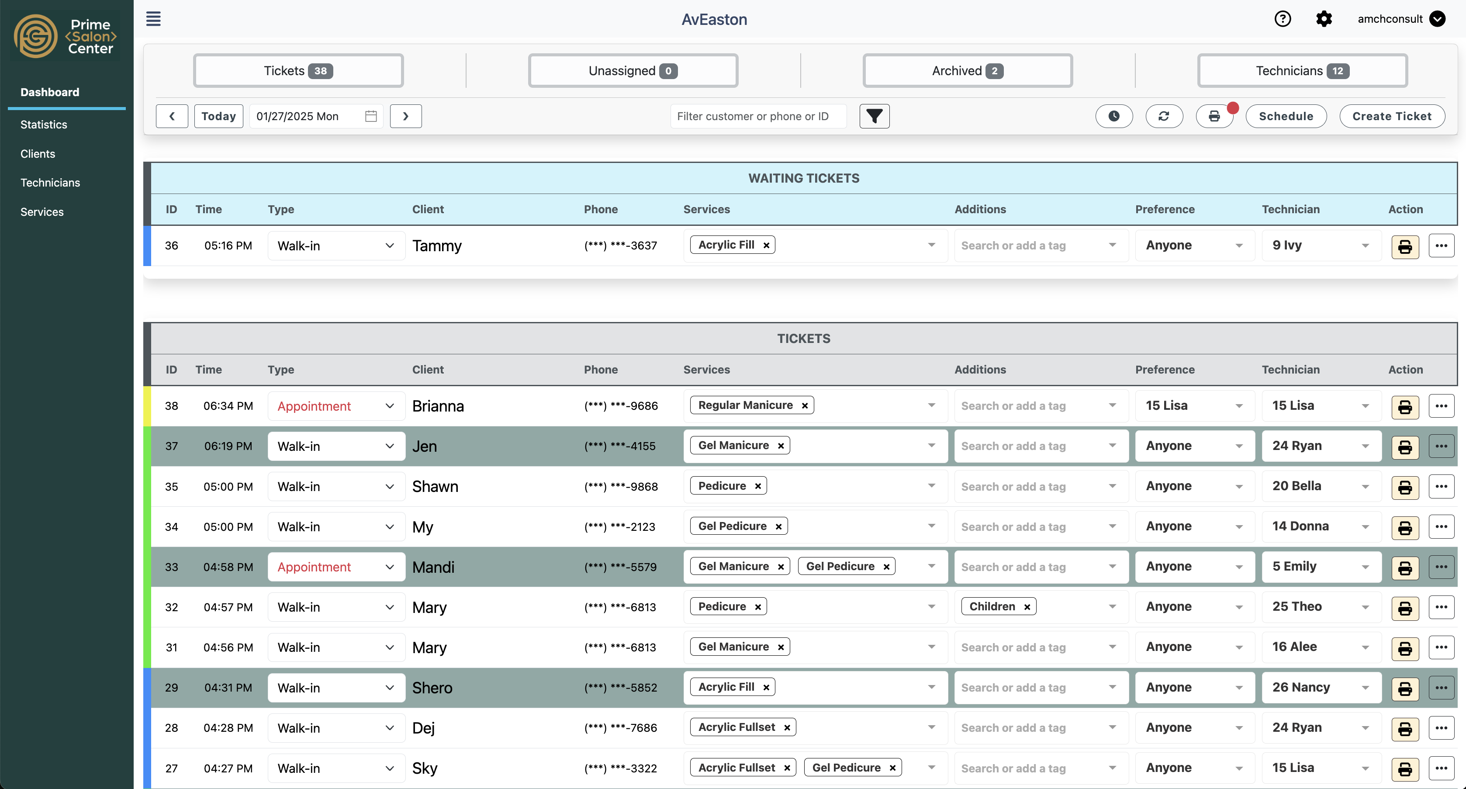This screenshot has height=789, width=1466.
Task: Remove Children tag from Mary's ticket
Action: click(x=1027, y=607)
